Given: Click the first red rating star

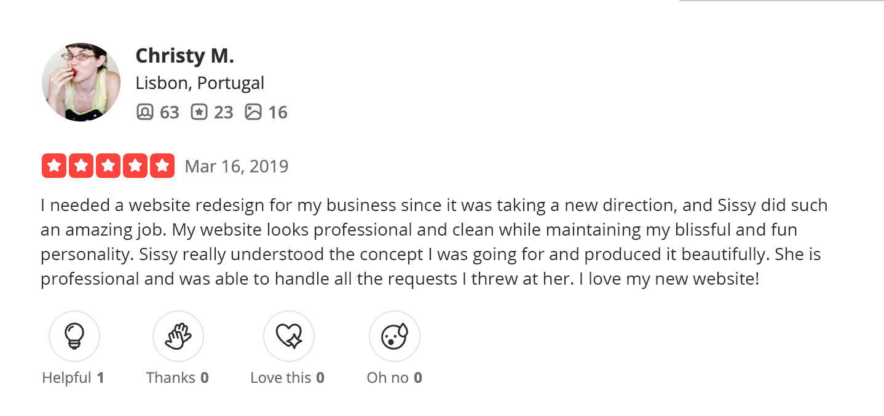Looking at the screenshot, I should tap(54, 166).
